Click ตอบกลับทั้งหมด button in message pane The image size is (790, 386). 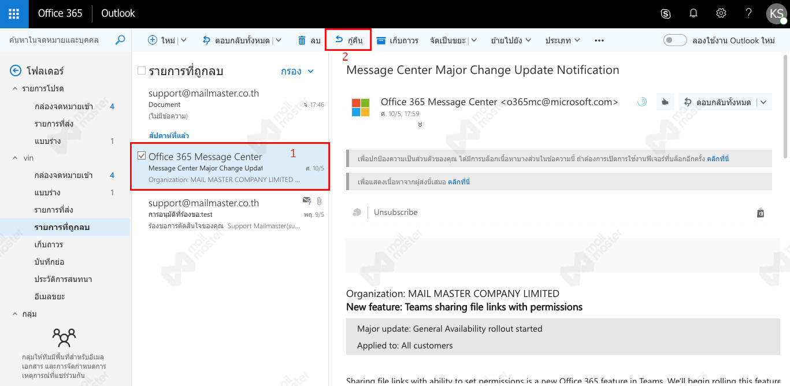(x=718, y=102)
